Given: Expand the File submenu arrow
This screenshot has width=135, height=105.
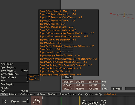Looking at the screenshot, I should pyautogui.click(x=27, y=81).
